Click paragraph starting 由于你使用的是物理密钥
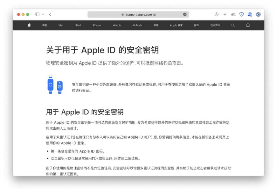 pos(138,171)
